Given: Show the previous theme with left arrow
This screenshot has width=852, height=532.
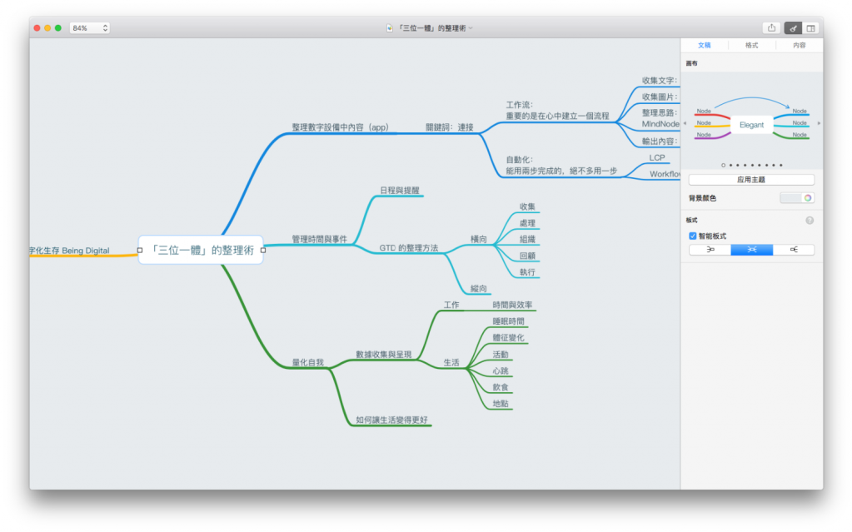Looking at the screenshot, I should pos(685,124).
